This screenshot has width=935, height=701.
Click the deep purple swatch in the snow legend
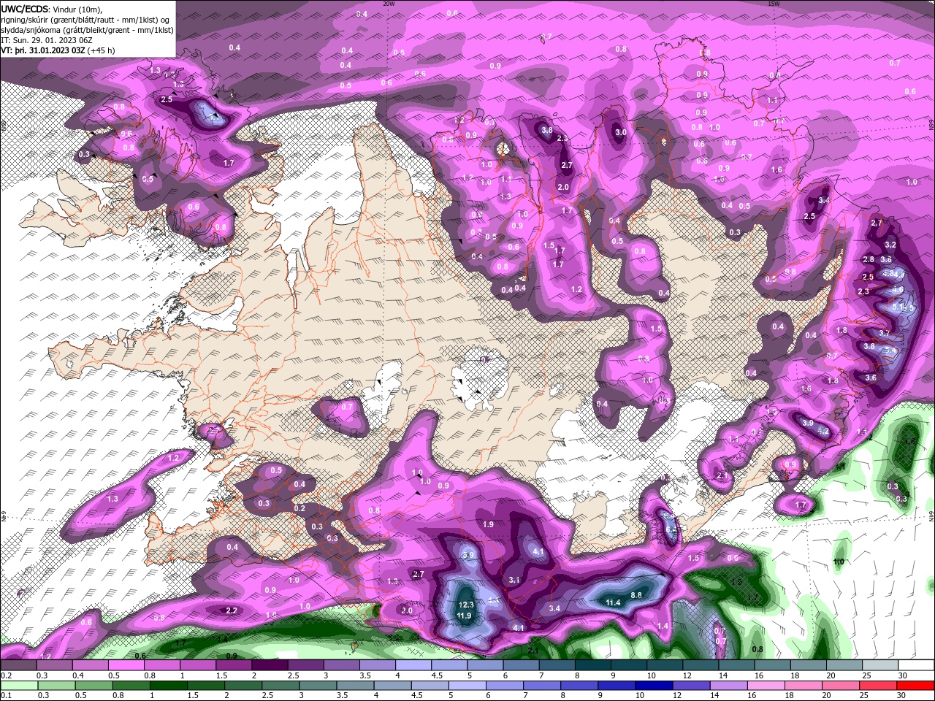point(271,665)
